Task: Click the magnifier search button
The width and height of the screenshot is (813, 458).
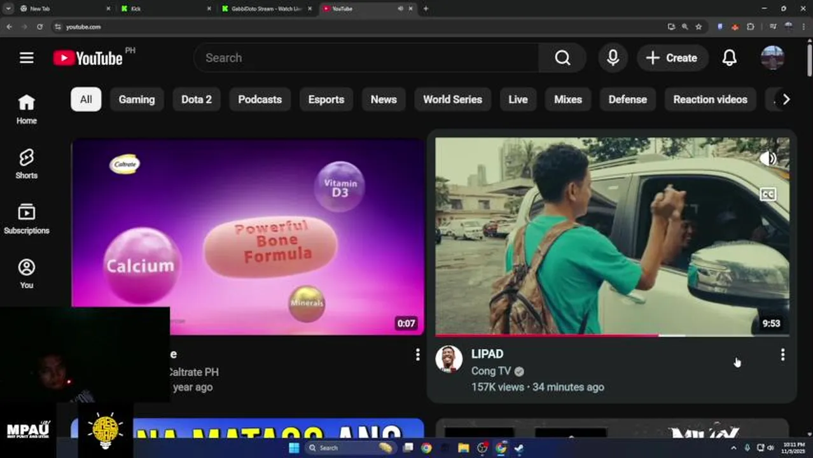Action: (562, 58)
